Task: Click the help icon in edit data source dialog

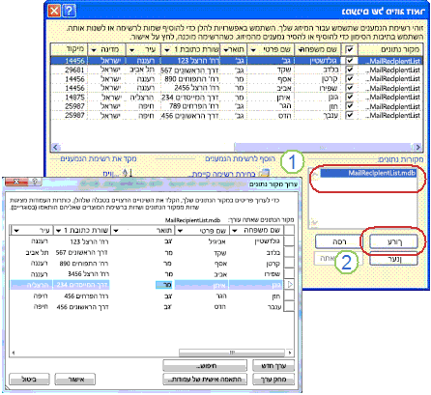Action: (x=35, y=183)
